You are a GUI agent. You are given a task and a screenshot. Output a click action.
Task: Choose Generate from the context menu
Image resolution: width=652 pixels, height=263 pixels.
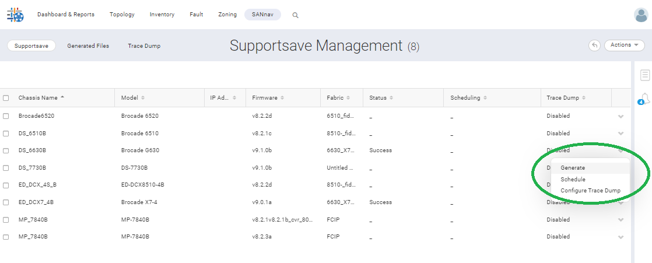pos(573,168)
